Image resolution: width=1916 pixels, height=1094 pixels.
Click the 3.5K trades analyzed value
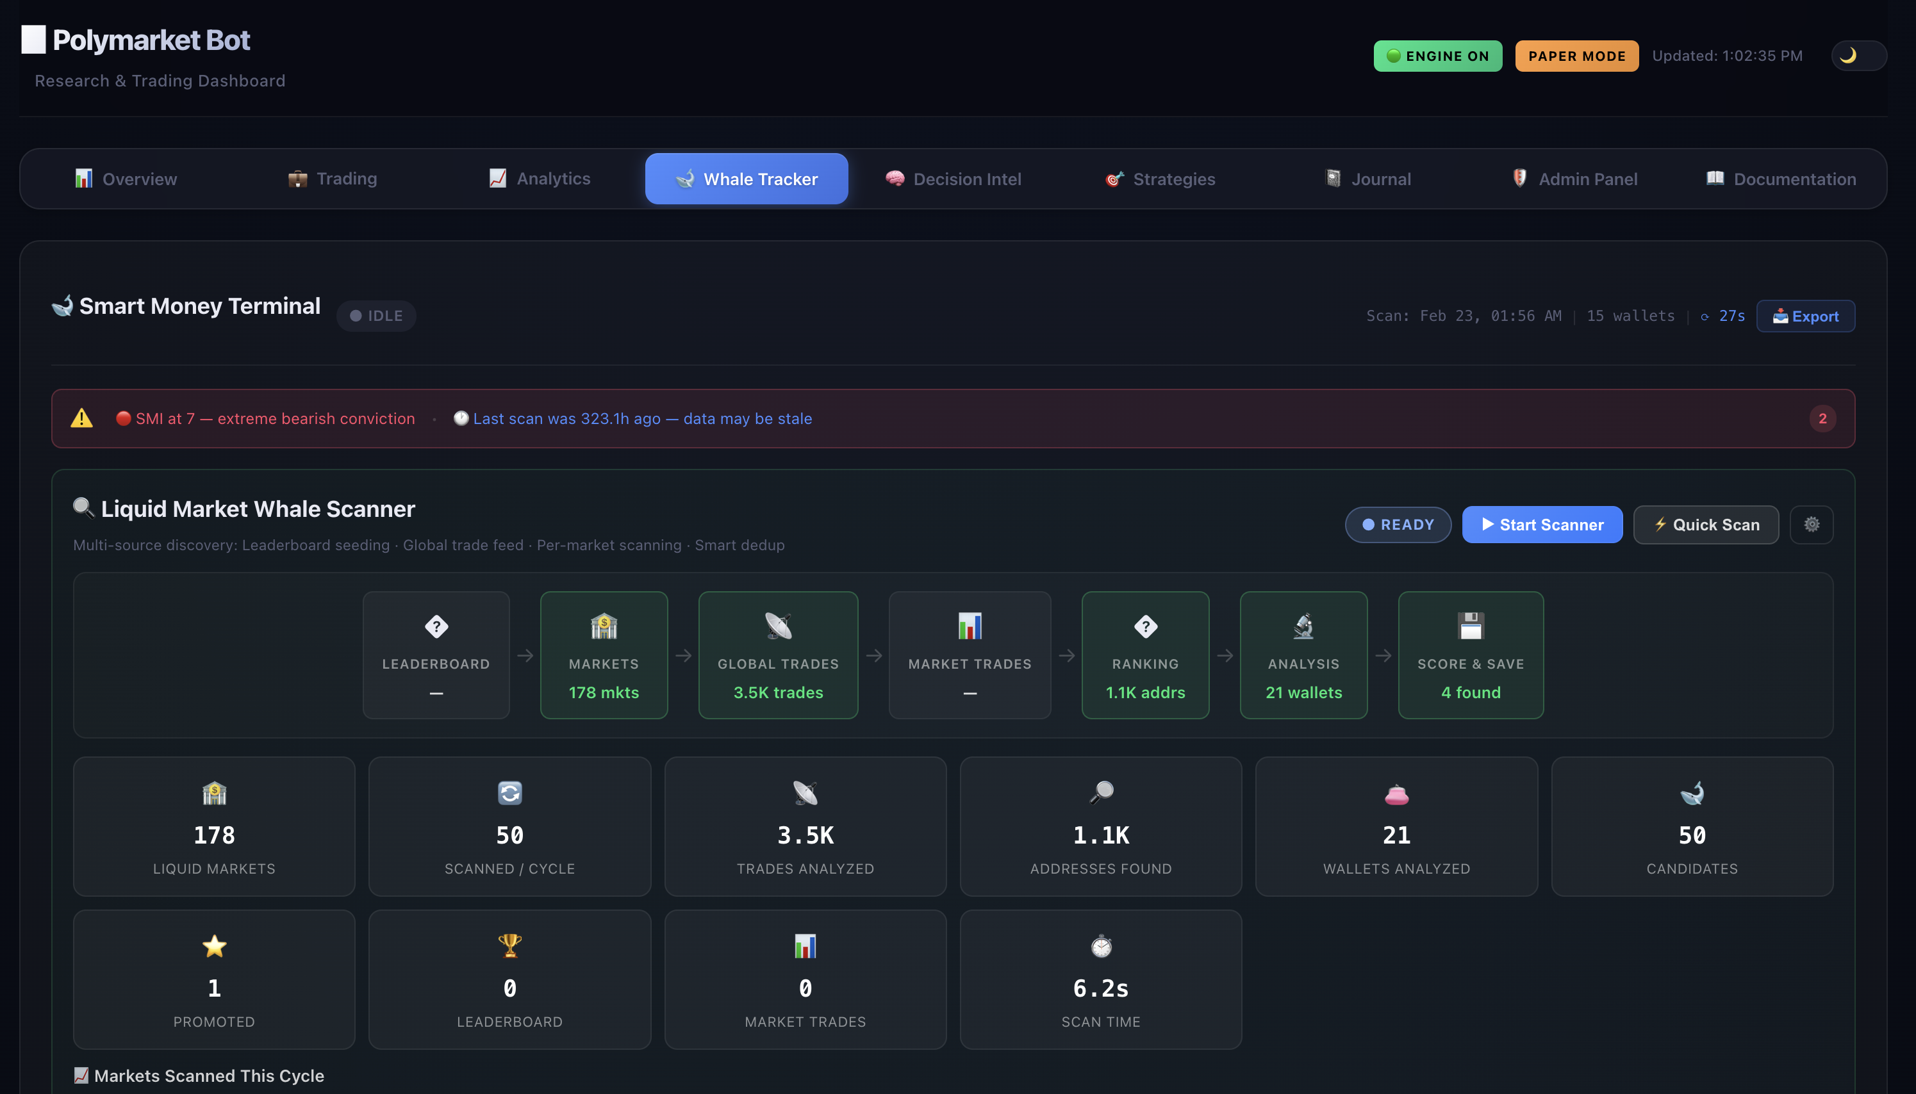[x=805, y=835]
